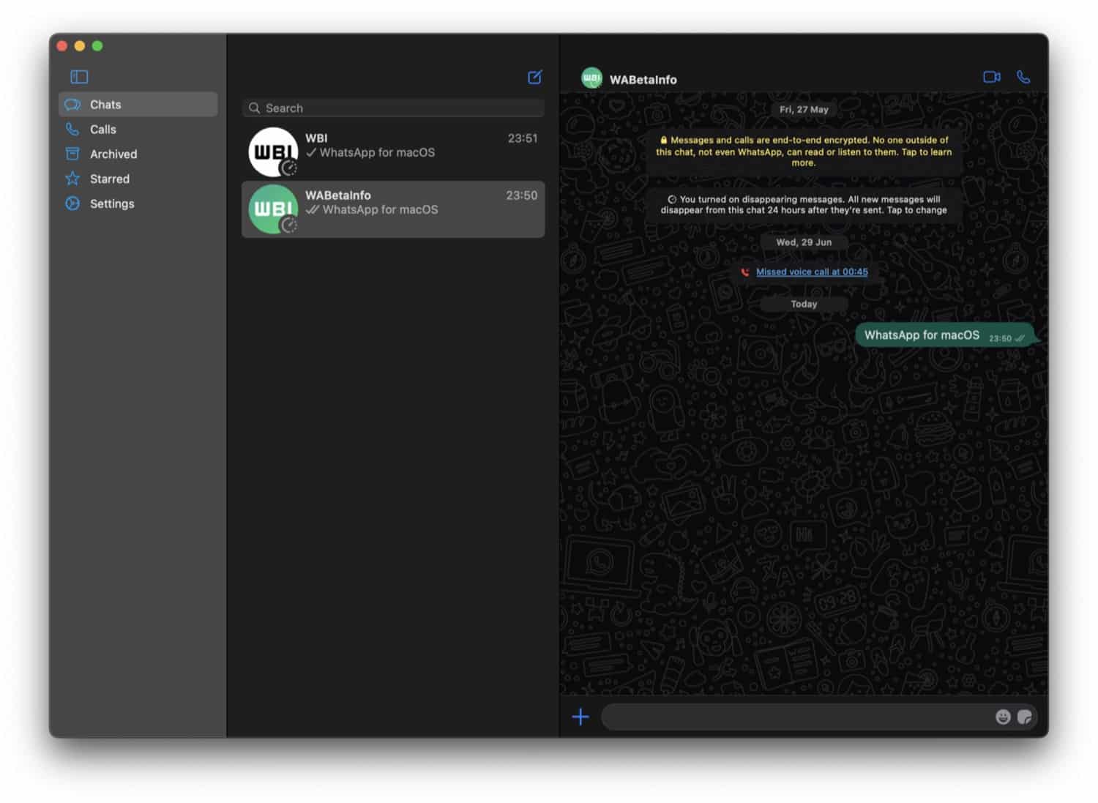Toggle the sidebar visibility icon
The width and height of the screenshot is (1098, 803).
79,77
